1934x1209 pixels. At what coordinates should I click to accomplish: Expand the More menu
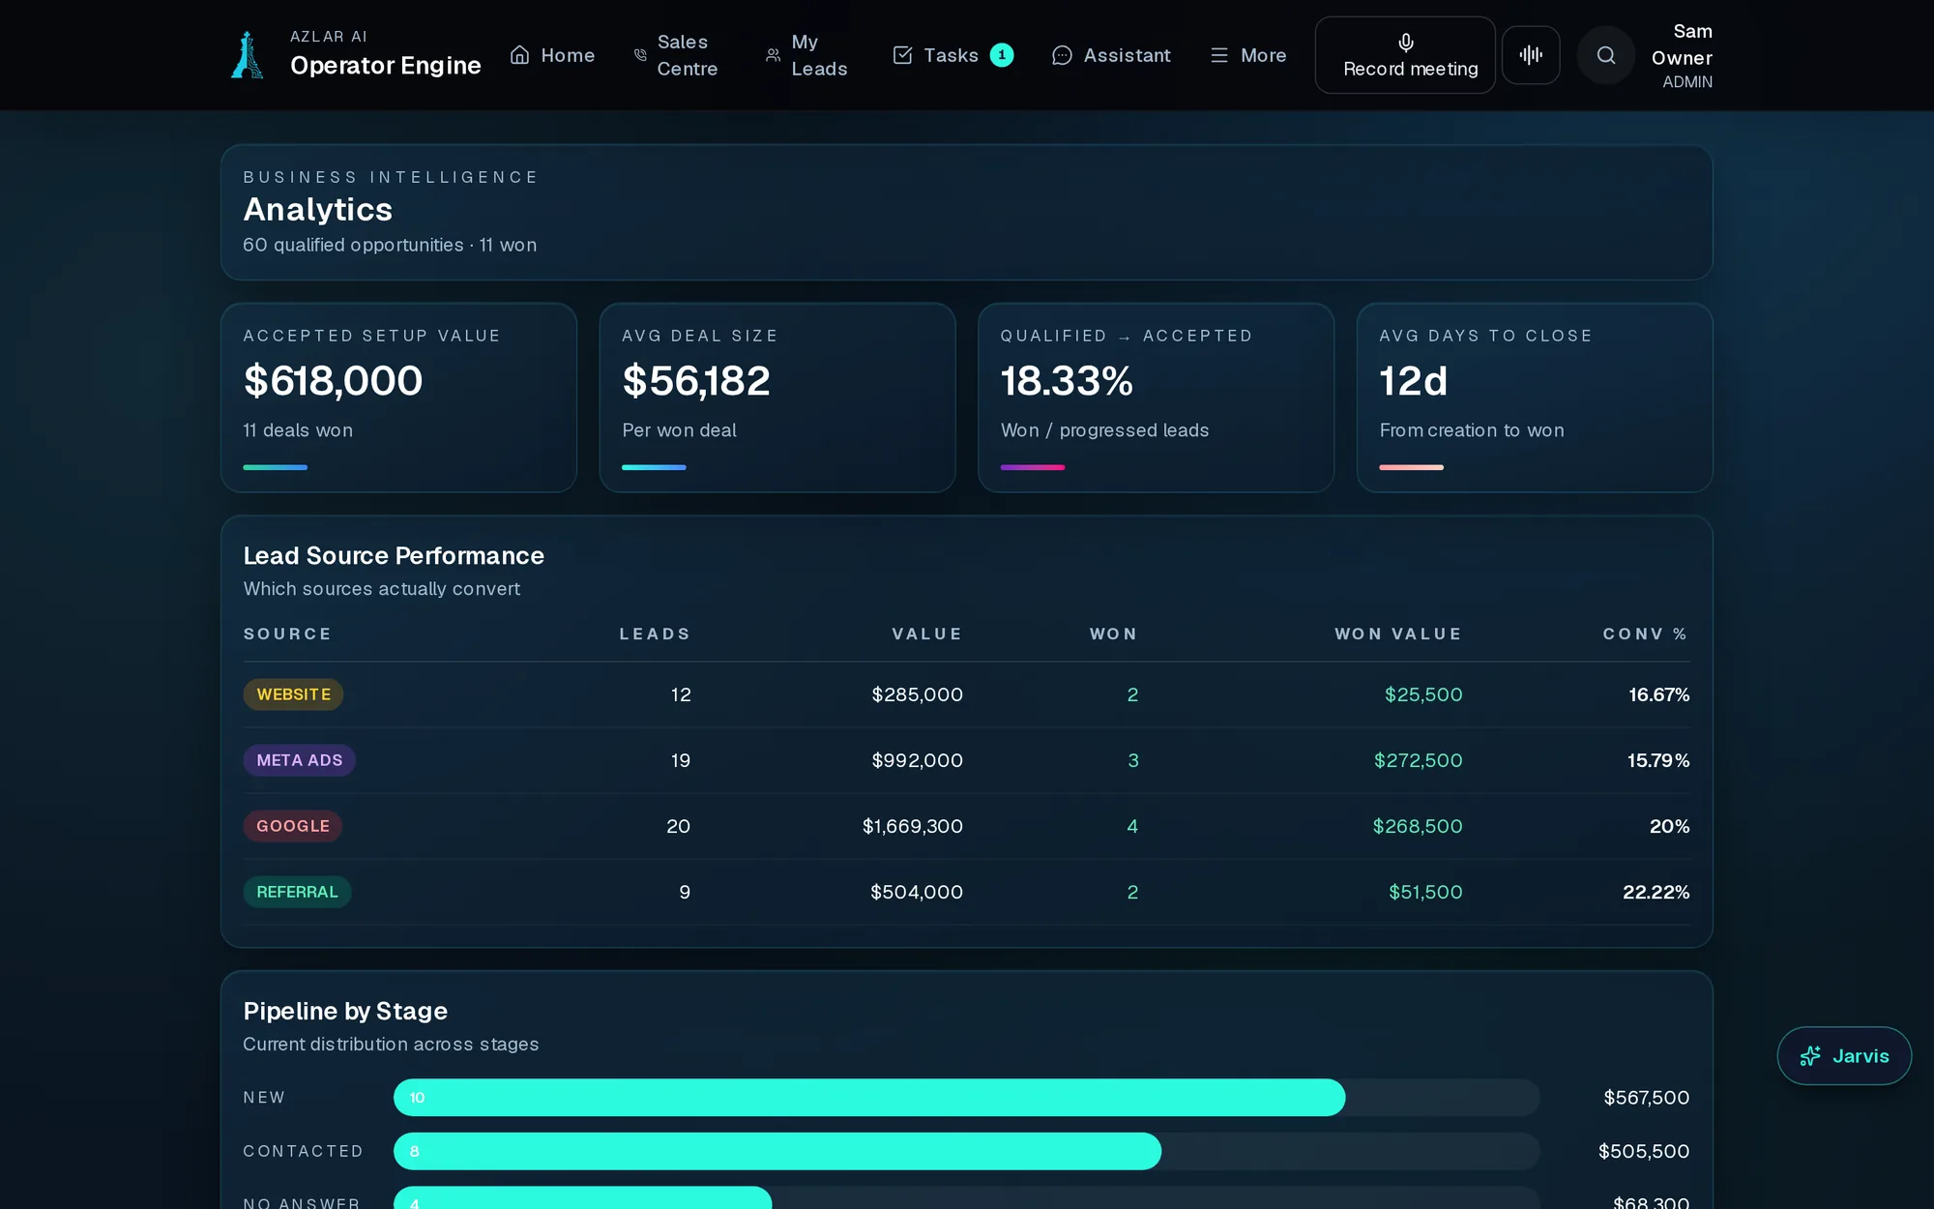click(x=1248, y=55)
